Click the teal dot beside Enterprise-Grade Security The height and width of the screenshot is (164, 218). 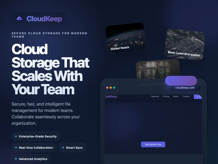click(x=16, y=136)
